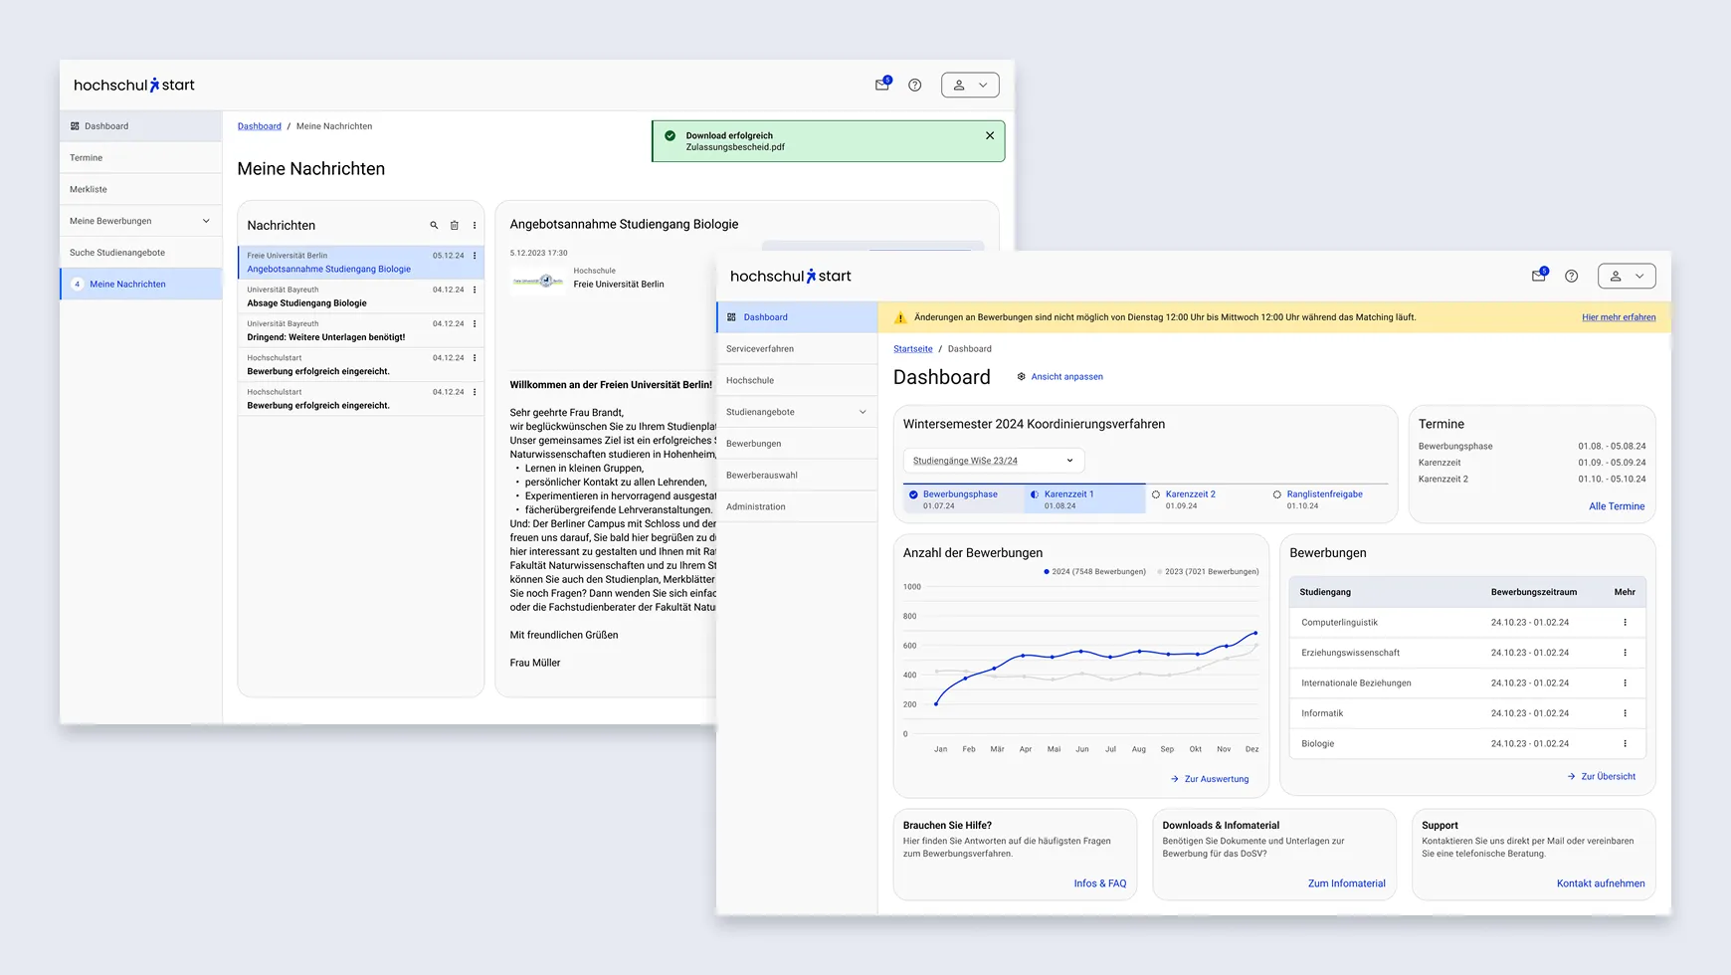Open options menu for the Biologie application row
The height and width of the screenshot is (975, 1731).
pyautogui.click(x=1627, y=743)
